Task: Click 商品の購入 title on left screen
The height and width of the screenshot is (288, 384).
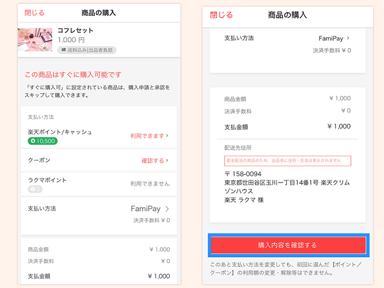Action: click(99, 13)
